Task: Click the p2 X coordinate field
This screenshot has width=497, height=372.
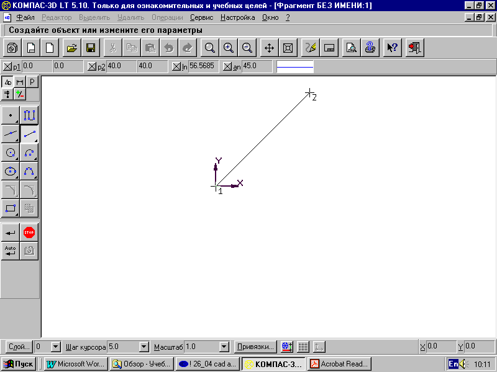Action: tap(121, 66)
